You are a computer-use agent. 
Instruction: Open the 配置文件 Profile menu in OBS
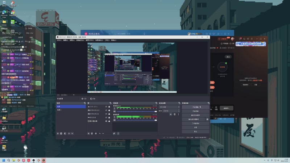[90, 40]
